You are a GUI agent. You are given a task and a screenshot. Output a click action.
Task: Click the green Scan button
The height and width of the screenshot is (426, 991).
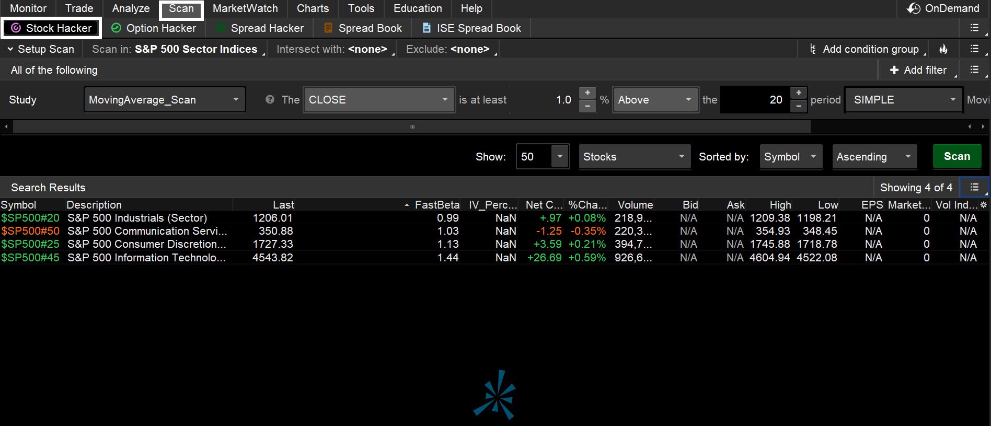[957, 156]
